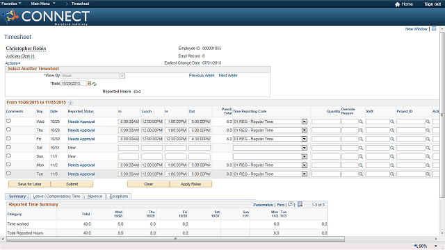
Task: Click the Home icon in the top bar
Action: coord(397,4)
